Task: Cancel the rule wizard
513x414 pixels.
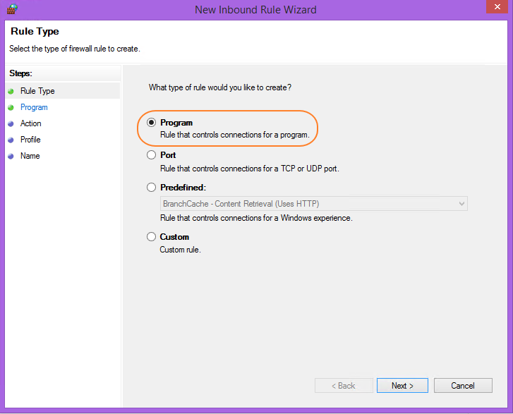Action: [x=463, y=386]
